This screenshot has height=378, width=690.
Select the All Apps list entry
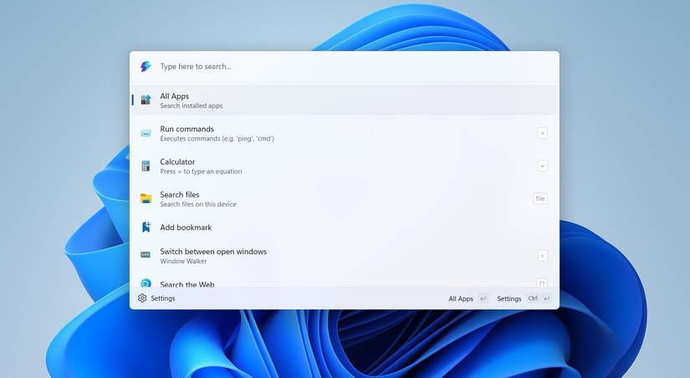344,100
